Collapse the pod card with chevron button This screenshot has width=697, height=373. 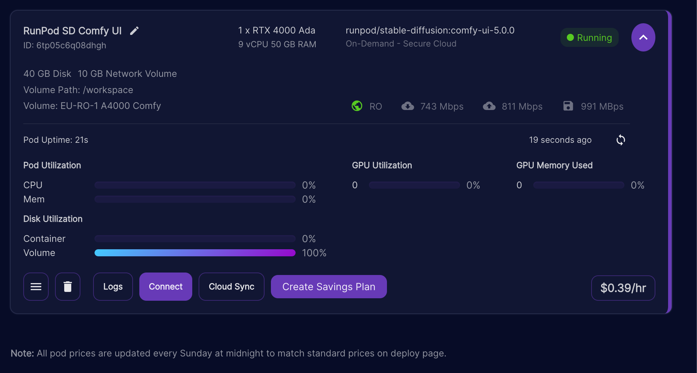click(643, 37)
